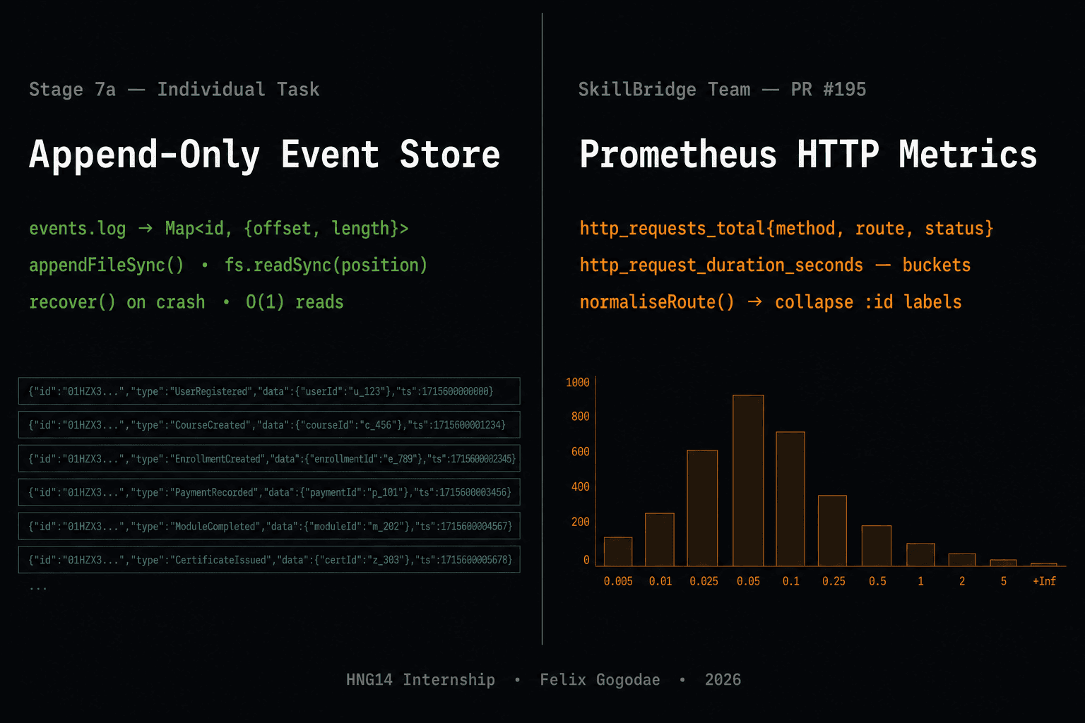Viewport: 1085px width, 723px height.
Task: Click the x-axis label '0.025'
Action: click(704, 581)
